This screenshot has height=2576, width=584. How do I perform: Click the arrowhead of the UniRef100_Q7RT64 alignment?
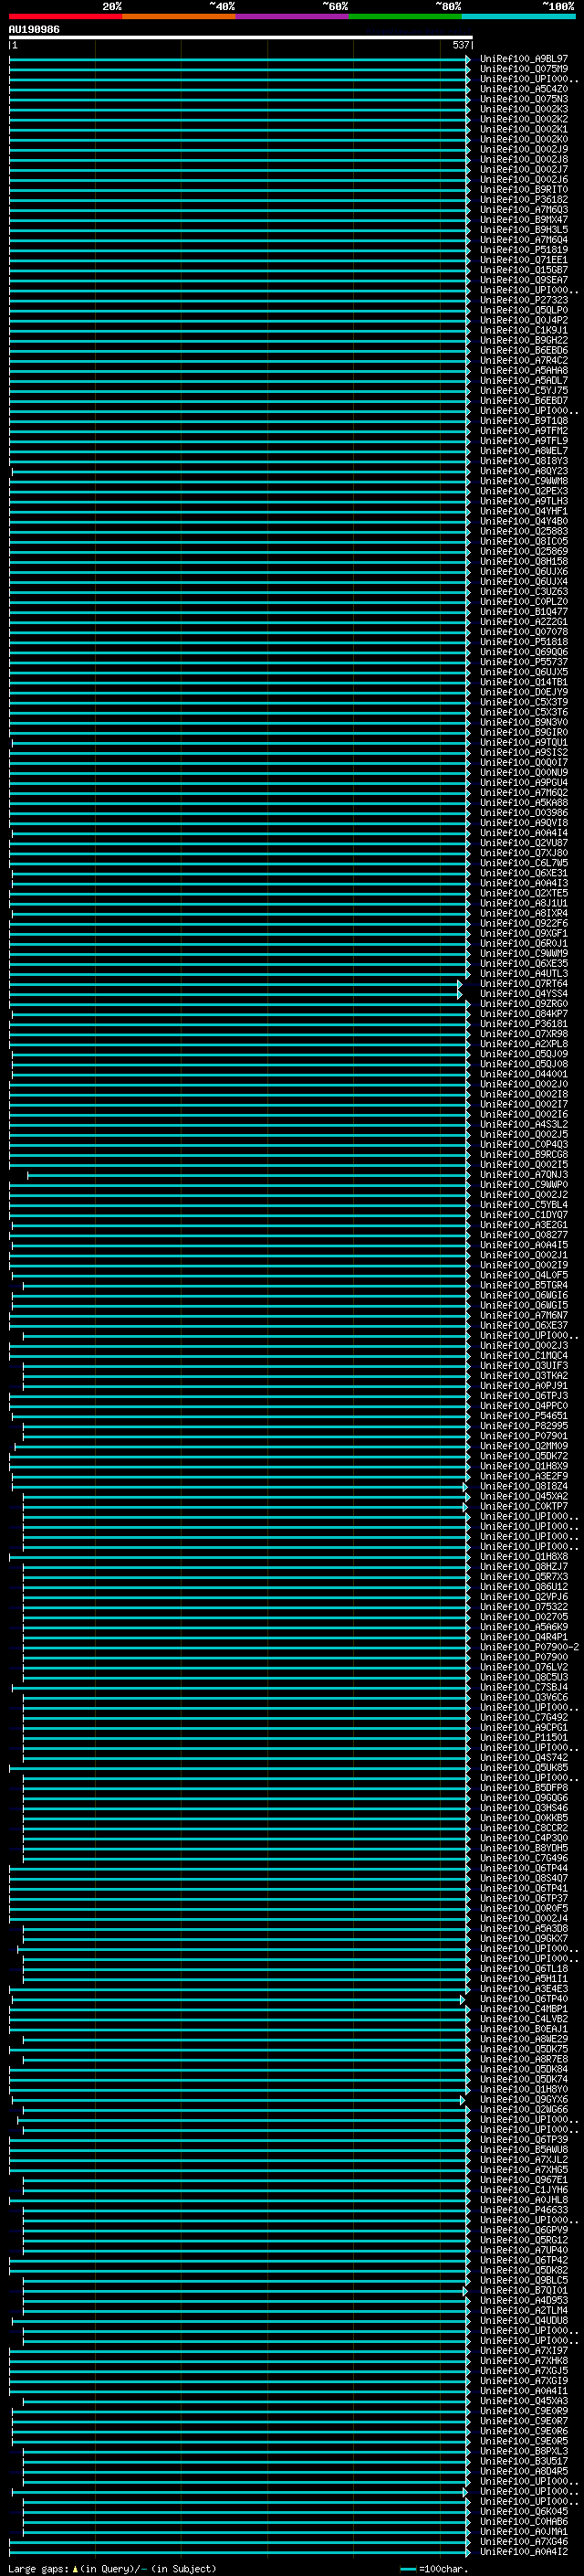point(460,984)
